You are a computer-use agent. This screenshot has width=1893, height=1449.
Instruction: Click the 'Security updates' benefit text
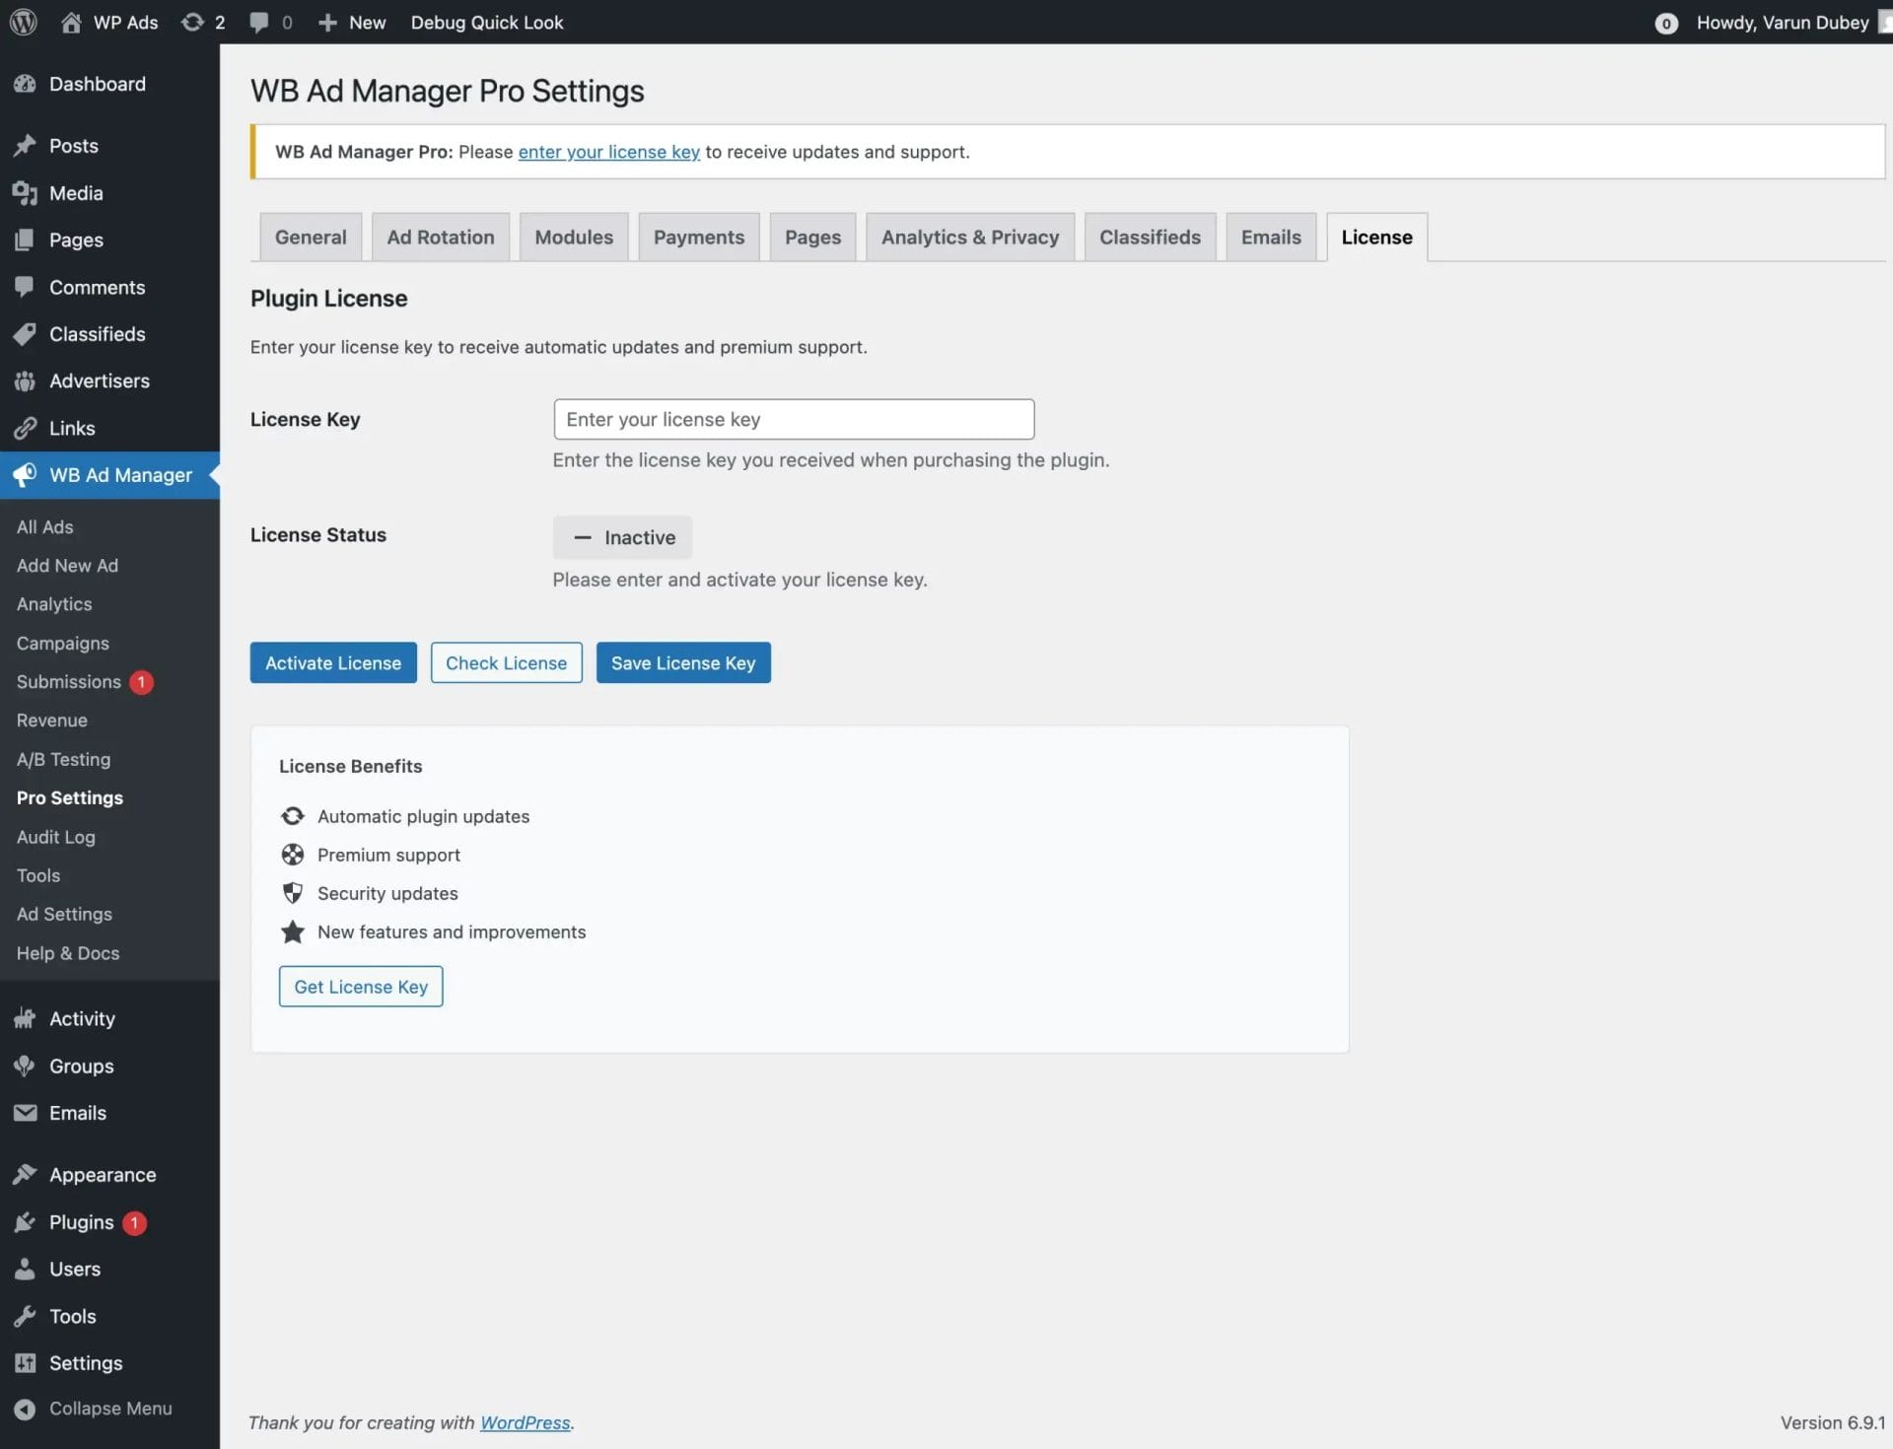pyautogui.click(x=387, y=893)
